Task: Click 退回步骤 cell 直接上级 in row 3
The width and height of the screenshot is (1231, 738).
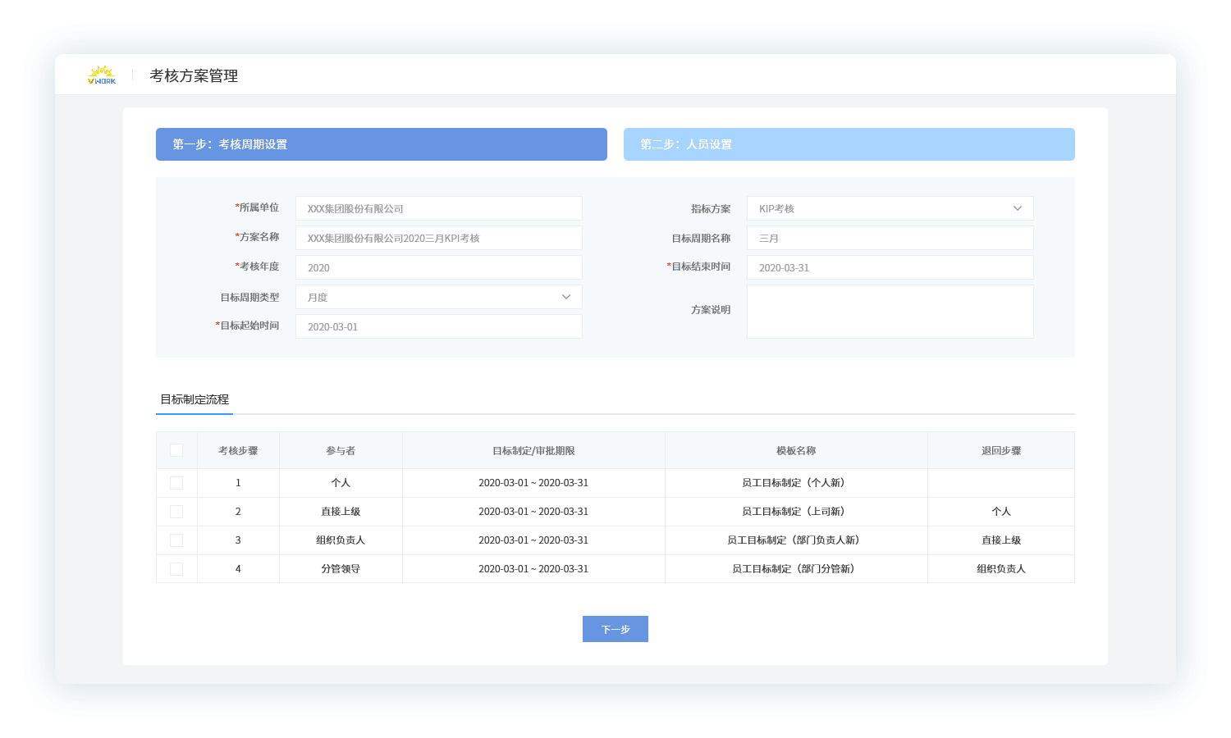Action: coord(1001,540)
